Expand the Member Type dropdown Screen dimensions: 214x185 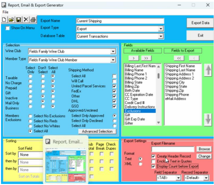pos(113,60)
